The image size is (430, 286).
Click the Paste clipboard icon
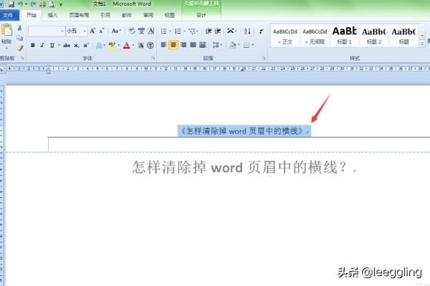6,33
